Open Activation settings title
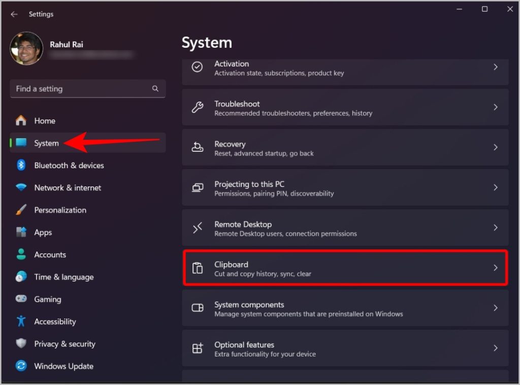This screenshot has width=520, height=385. (x=232, y=63)
